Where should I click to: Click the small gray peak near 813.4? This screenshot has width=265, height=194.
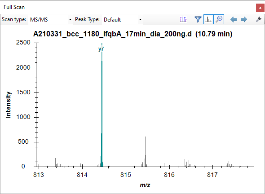pos(55,163)
